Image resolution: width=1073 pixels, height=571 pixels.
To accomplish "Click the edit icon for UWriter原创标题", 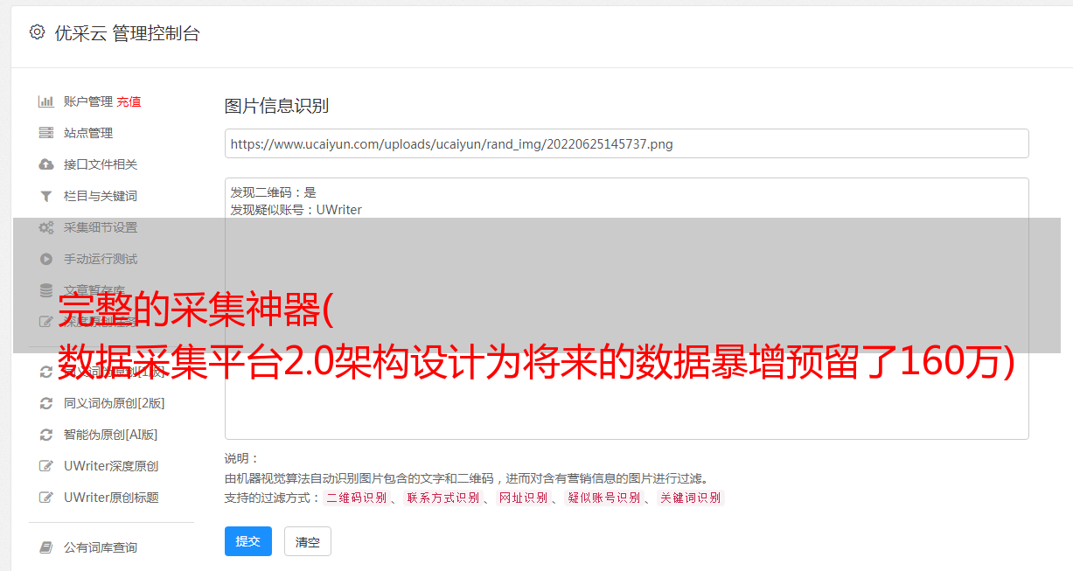I will pos(46,498).
